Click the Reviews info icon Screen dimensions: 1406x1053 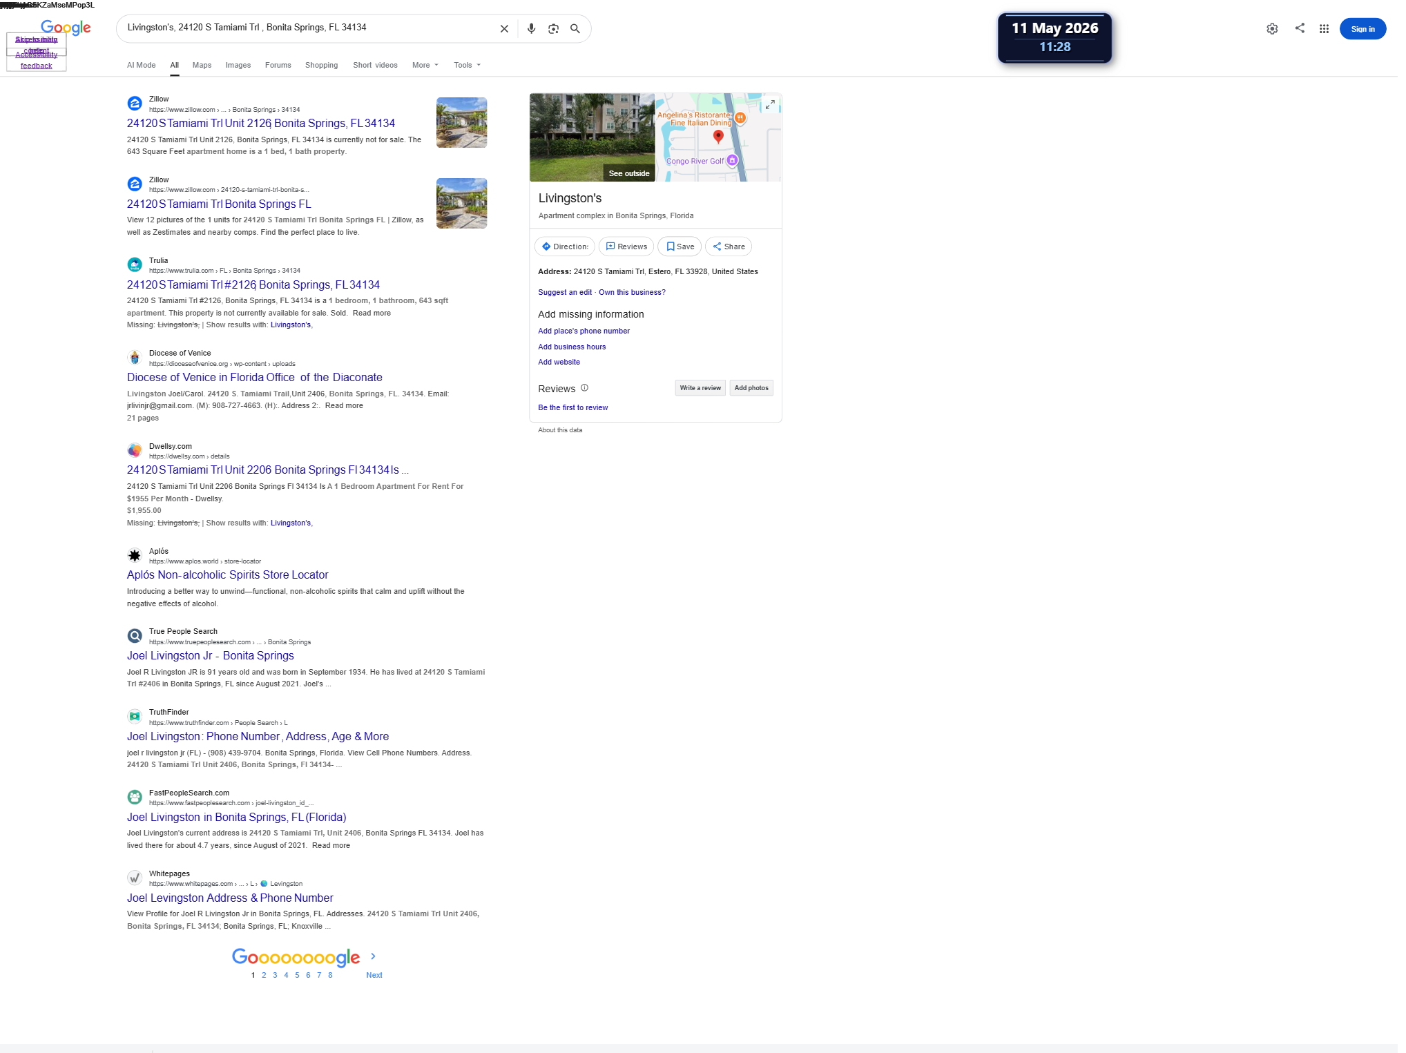click(x=584, y=388)
